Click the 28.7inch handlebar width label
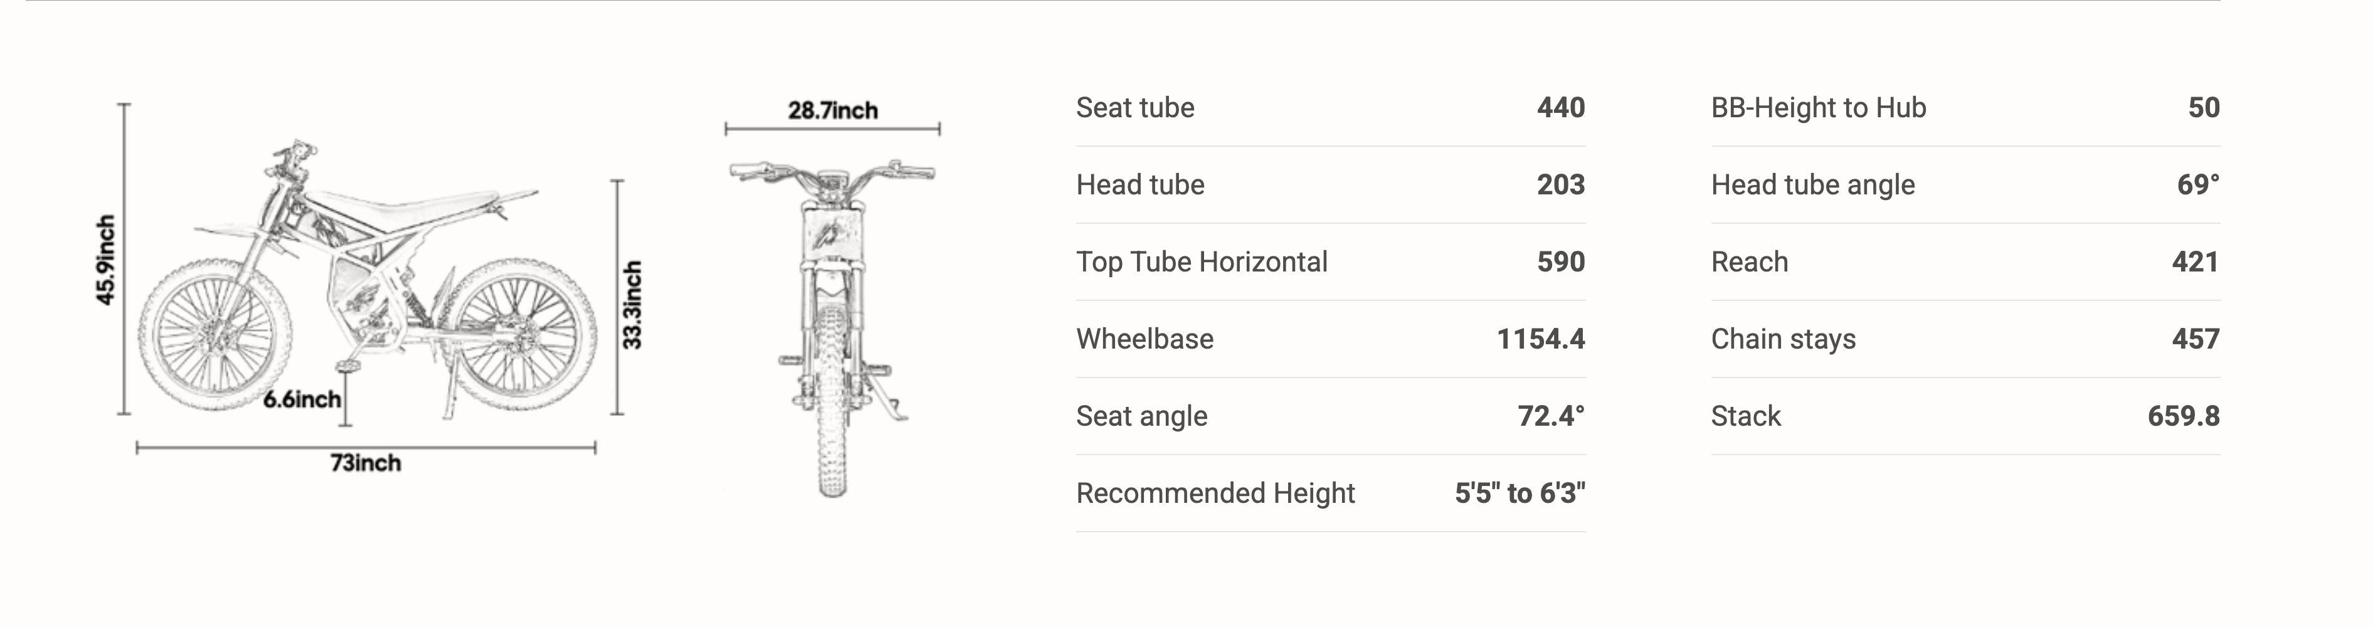 (x=833, y=110)
